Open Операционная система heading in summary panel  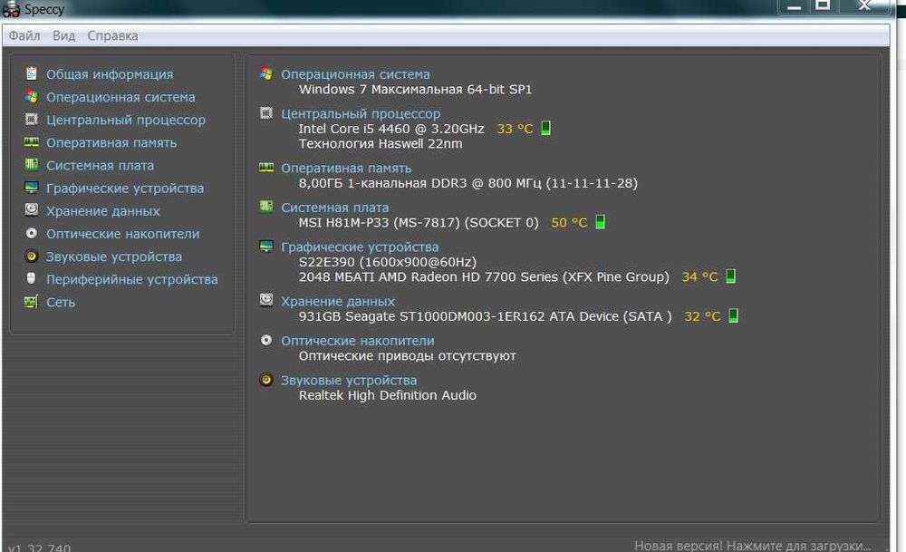click(x=355, y=74)
